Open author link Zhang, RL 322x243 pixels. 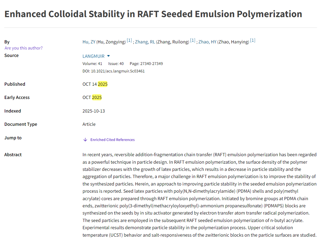click(145, 42)
